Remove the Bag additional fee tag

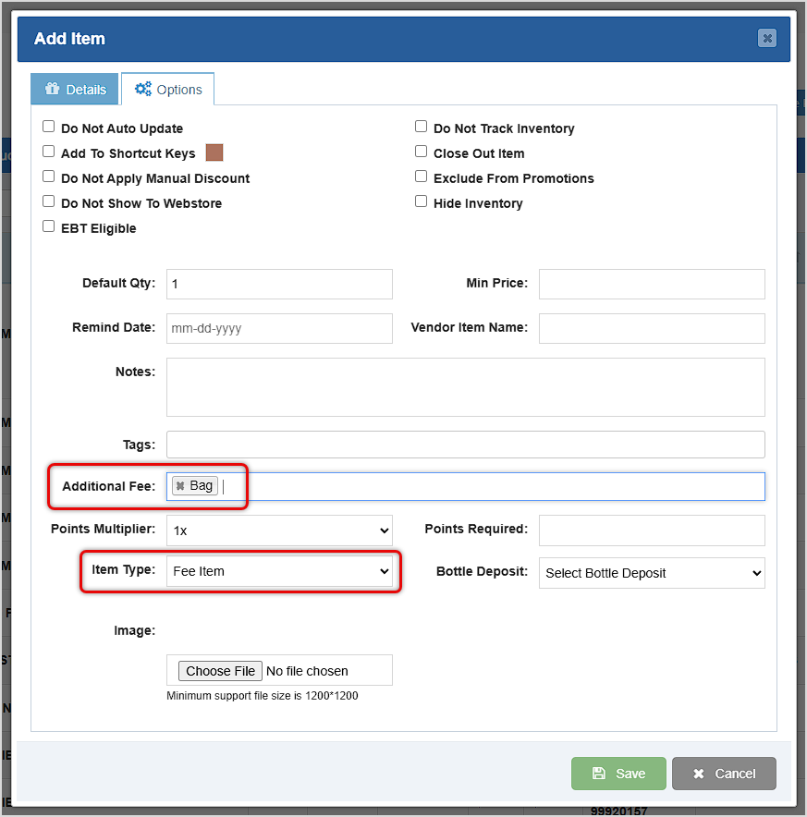[x=180, y=484]
